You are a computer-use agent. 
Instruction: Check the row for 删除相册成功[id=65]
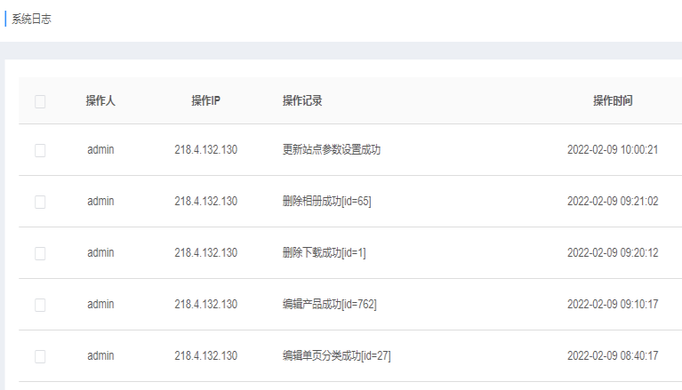pos(40,202)
